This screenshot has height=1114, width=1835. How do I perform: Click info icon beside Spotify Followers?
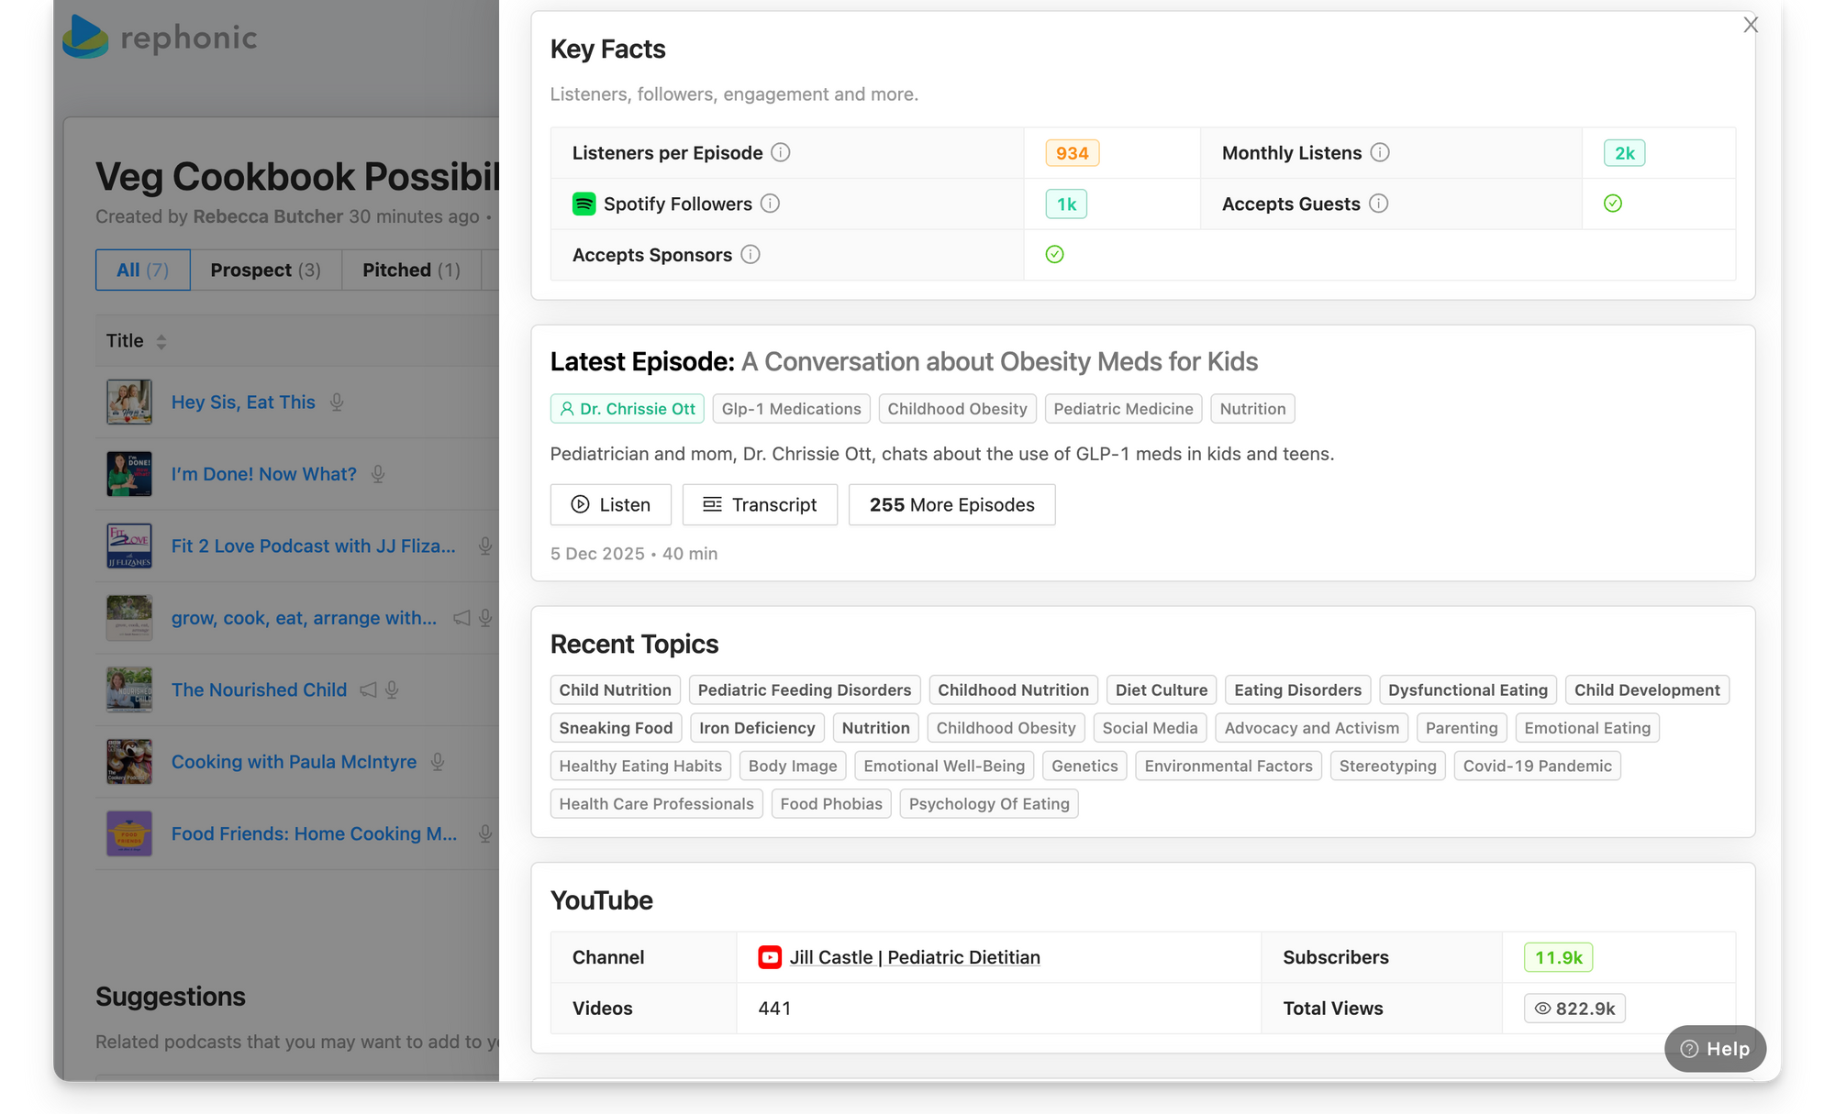[770, 204]
